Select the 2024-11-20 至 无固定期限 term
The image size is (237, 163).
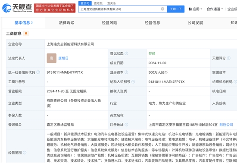click(66, 91)
